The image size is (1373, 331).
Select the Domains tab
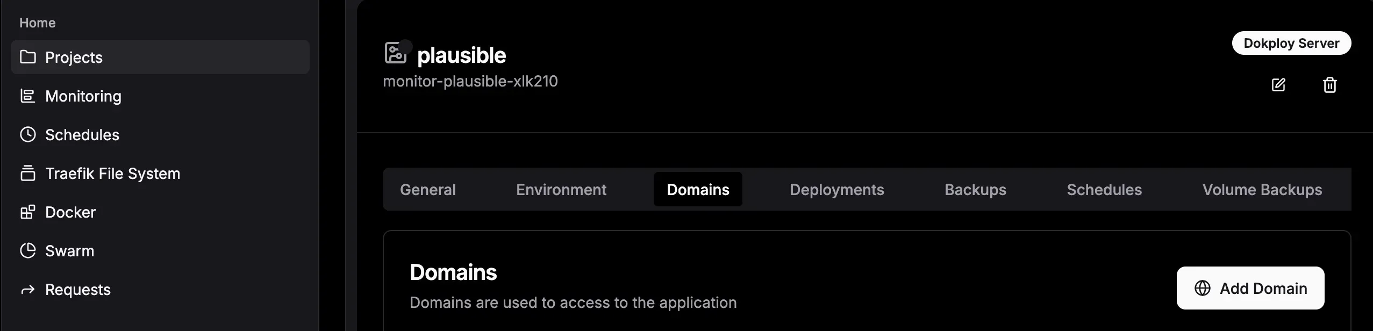[697, 190]
